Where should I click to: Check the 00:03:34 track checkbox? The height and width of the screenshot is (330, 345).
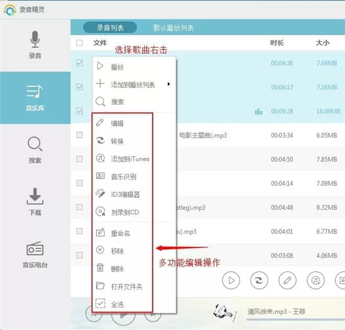coord(79,135)
